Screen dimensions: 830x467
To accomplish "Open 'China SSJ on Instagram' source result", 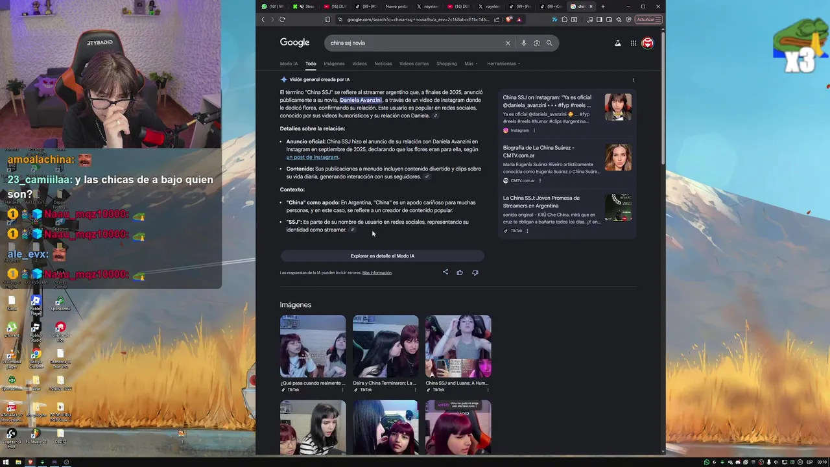I will tap(547, 101).
